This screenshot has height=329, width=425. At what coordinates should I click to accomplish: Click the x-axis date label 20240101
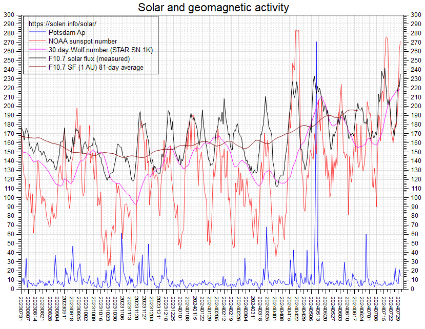180,309
